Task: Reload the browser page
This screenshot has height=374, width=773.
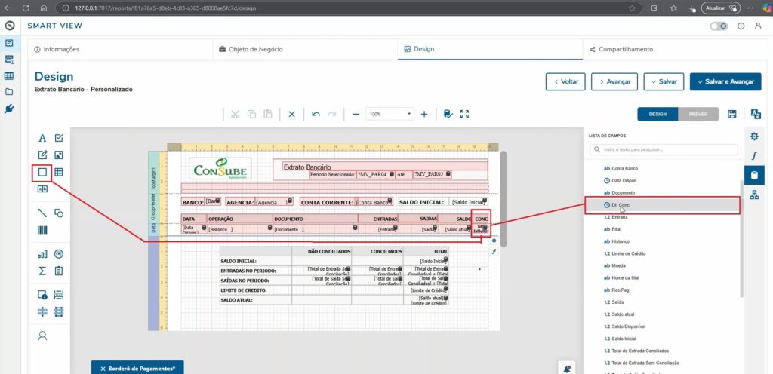Action: point(25,8)
